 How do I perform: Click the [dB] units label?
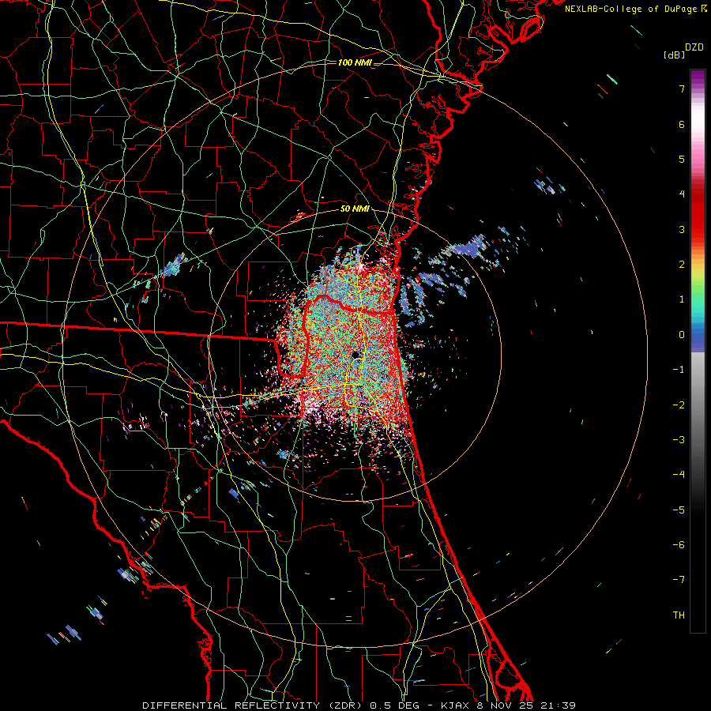click(x=674, y=55)
